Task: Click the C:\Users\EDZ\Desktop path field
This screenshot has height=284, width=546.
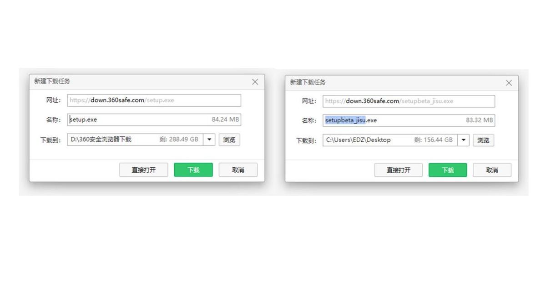Action: pyautogui.click(x=390, y=140)
